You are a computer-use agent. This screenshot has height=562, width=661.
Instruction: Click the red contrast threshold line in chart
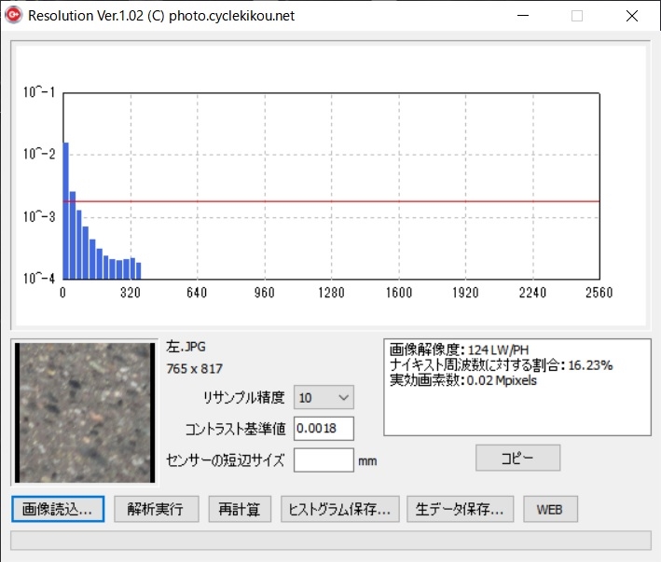[331, 201]
